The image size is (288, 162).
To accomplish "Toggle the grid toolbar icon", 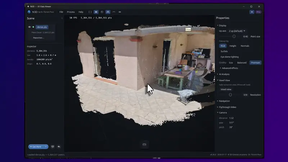I will click(96, 12).
